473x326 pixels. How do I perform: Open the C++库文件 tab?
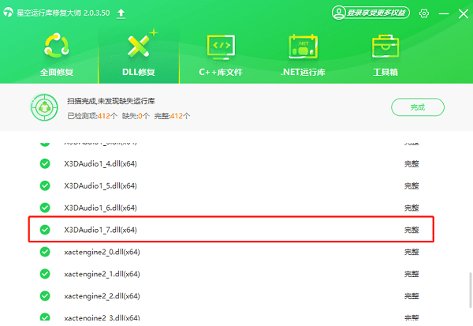tap(221, 55)
